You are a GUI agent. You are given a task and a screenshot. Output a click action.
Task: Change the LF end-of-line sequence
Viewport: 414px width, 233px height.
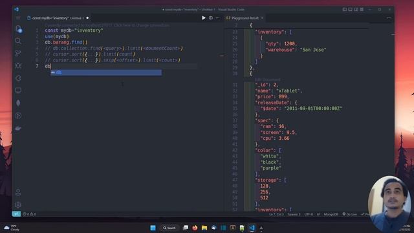click(318, 214)
